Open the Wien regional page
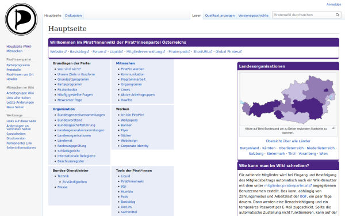The width and height of the screenshot is (345, 216). (323, 154)
